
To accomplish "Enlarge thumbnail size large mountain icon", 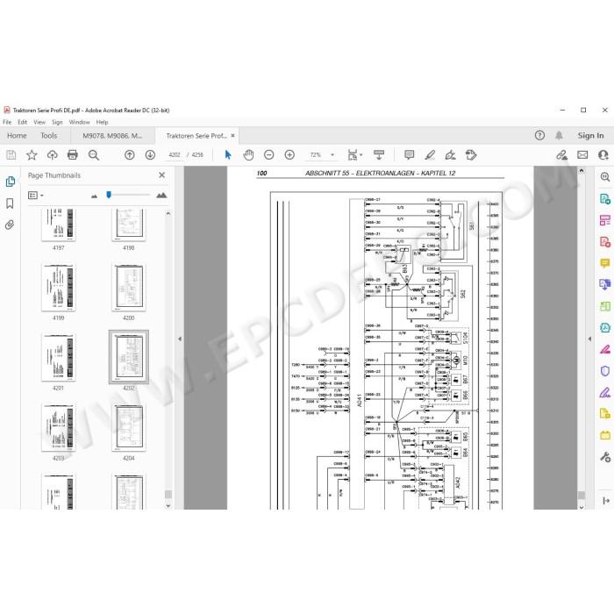I will [x=161, y=195].
